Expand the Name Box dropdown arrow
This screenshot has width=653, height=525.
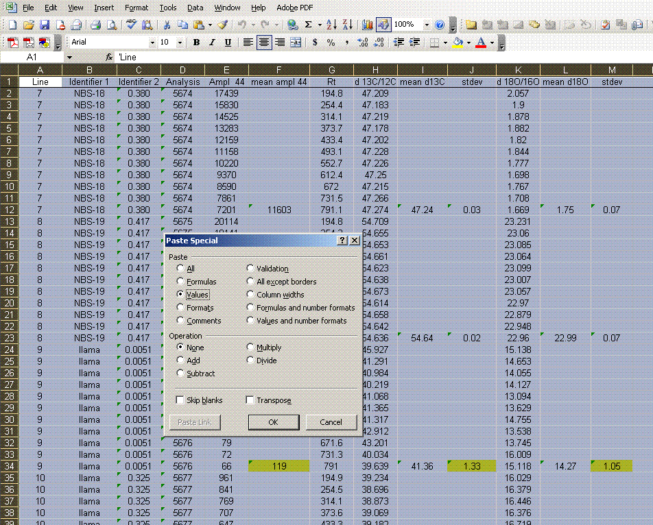(69, 58)
